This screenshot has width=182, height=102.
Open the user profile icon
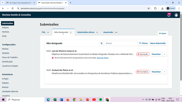(176, 15)
